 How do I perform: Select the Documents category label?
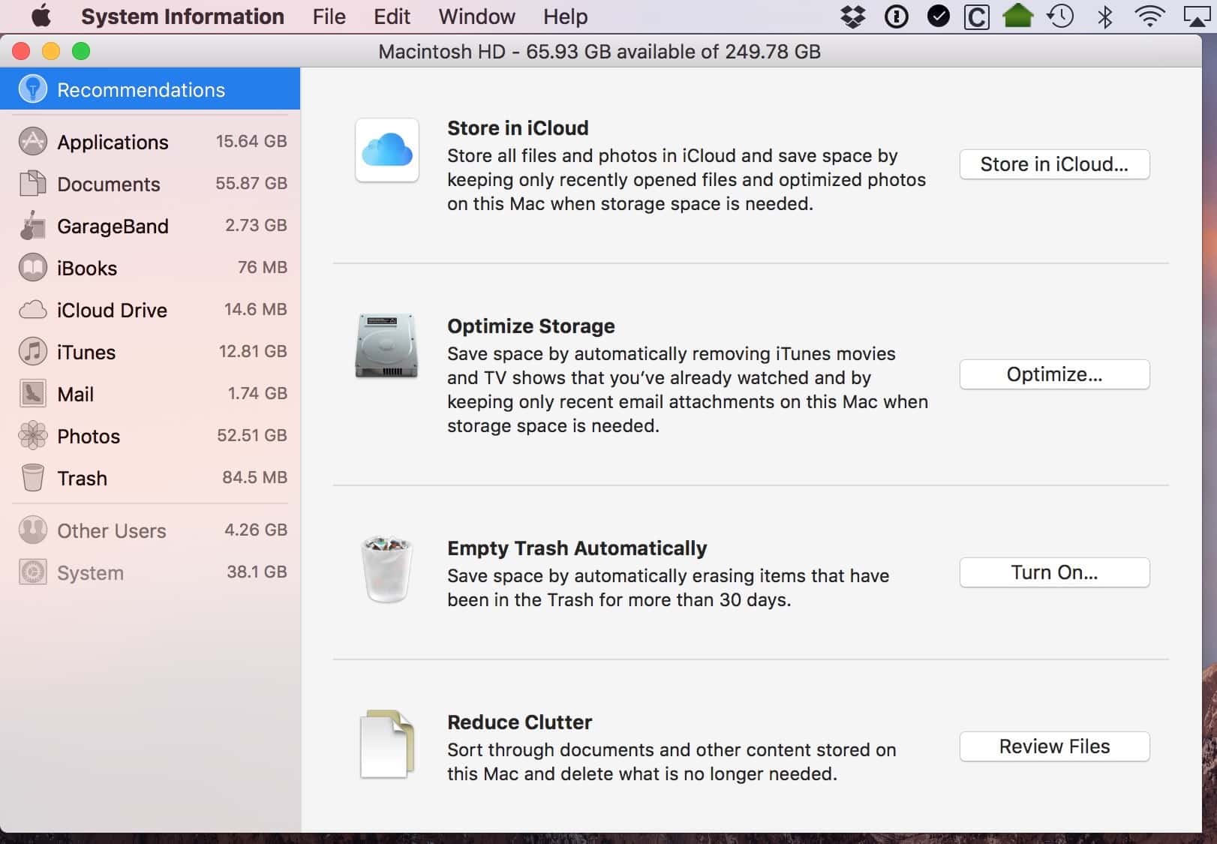click(x=109, y=184)
